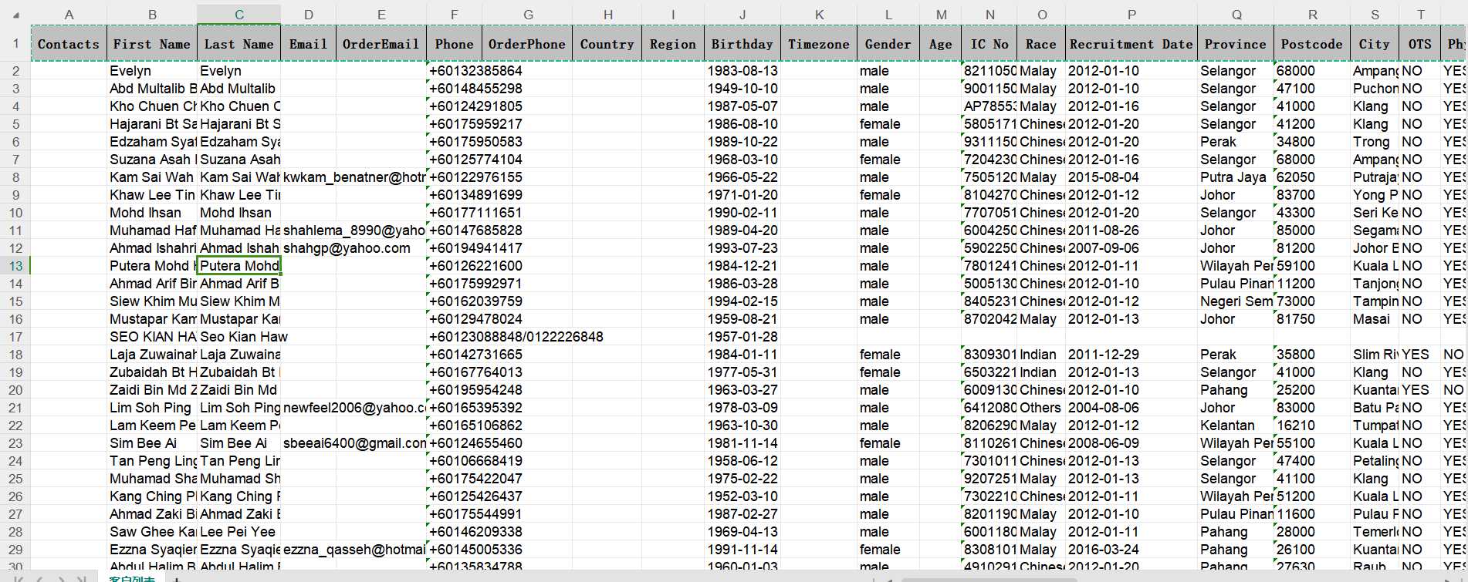
Task: Click the 'OrderPhone' header cell
Action: (x=527, y=44)
